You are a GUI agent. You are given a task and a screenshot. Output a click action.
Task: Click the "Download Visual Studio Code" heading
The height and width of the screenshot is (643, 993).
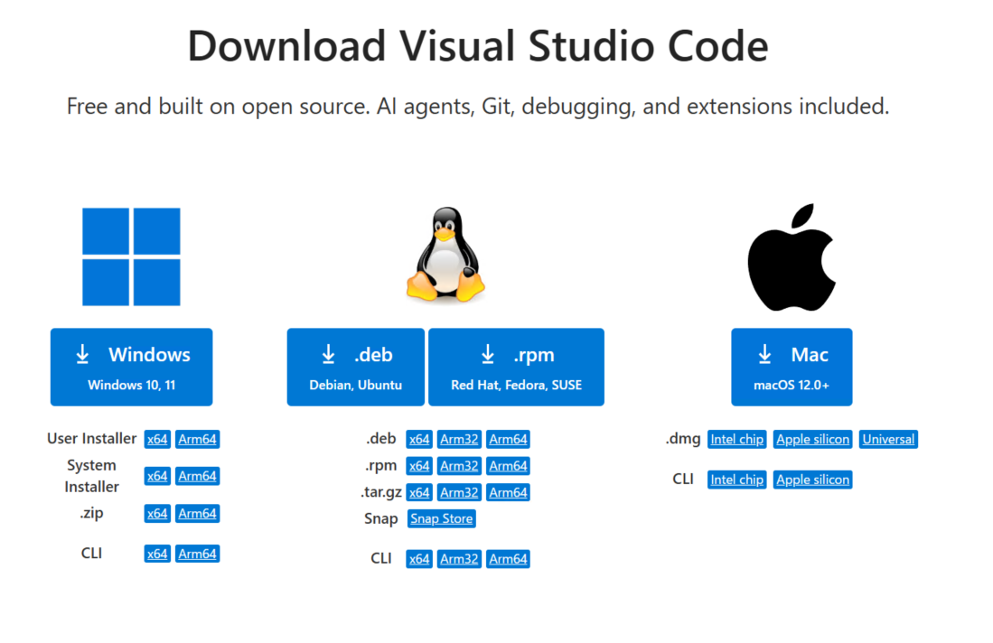478,46
